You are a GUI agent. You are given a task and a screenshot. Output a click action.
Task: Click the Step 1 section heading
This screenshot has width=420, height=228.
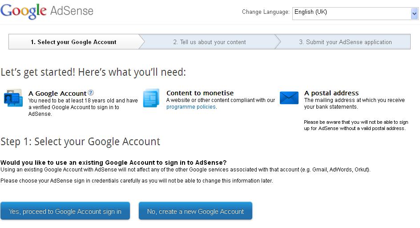pos(80,142)
